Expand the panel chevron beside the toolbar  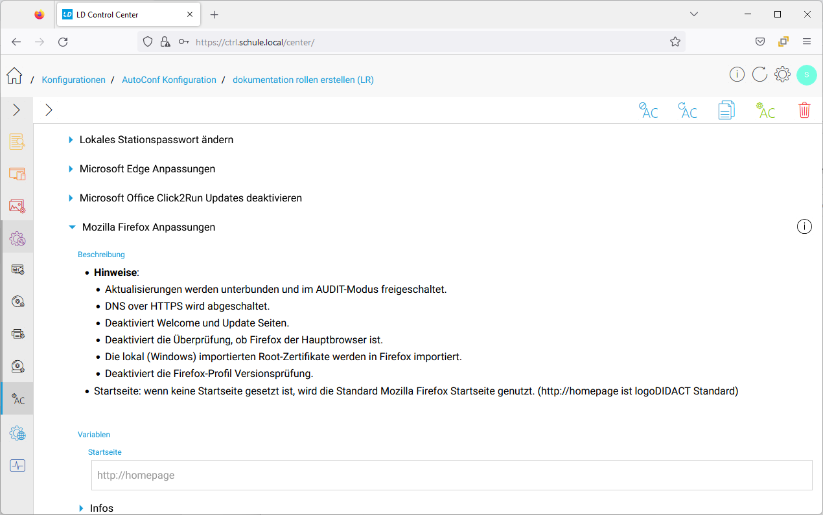[49, 110]
